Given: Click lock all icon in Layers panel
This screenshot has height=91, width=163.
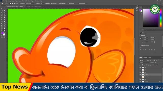Looking at the screenshot, I should coord(150,65).
